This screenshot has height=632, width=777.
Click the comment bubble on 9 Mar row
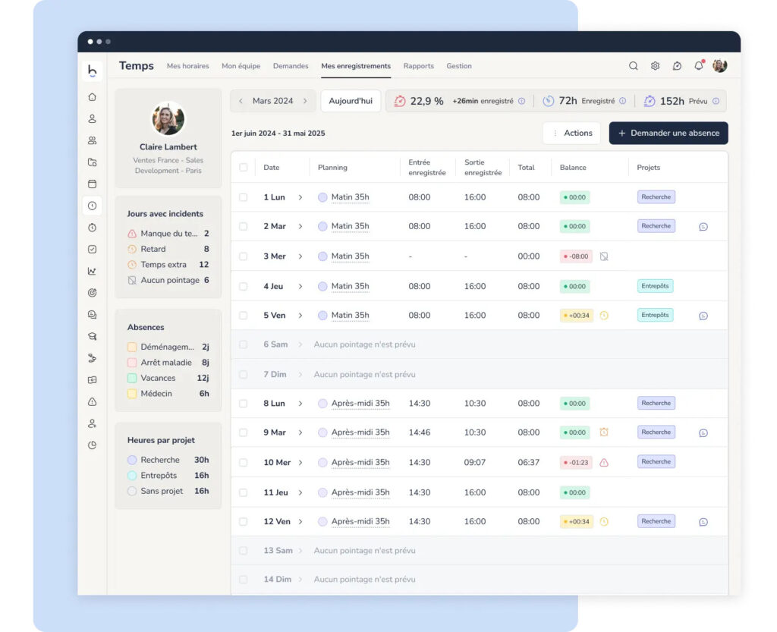point(703,432)
